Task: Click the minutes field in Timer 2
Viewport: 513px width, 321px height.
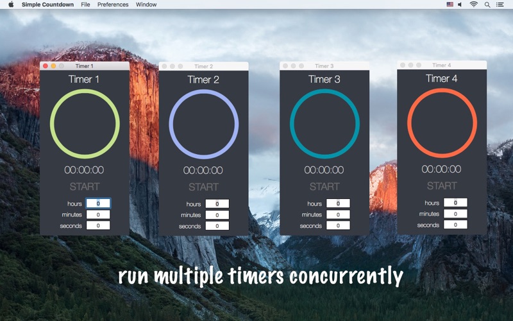Action: tap(217, 215)
